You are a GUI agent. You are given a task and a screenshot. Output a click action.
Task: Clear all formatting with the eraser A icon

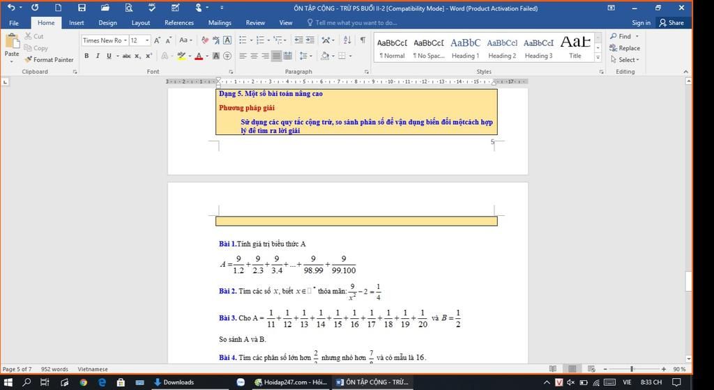[204, 40]
